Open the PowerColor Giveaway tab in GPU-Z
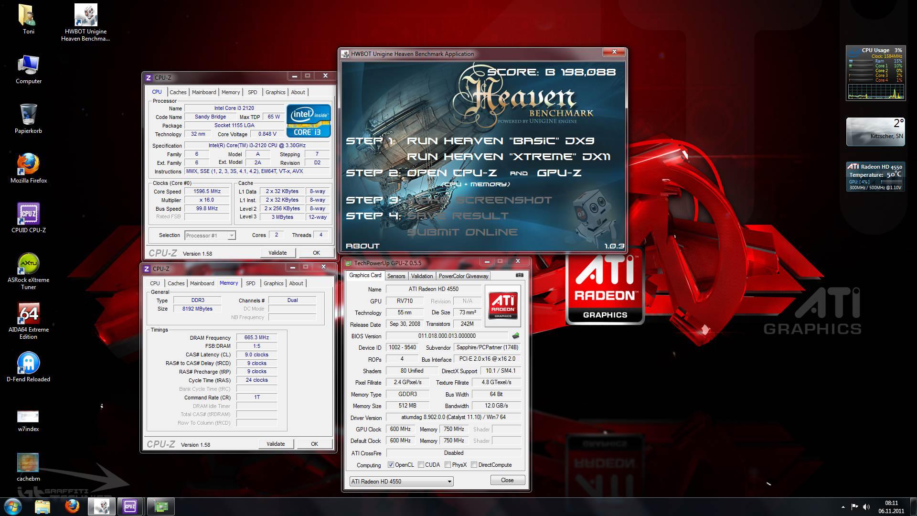The width and height of the screenshot is (917, 516). tap(463, 276)
